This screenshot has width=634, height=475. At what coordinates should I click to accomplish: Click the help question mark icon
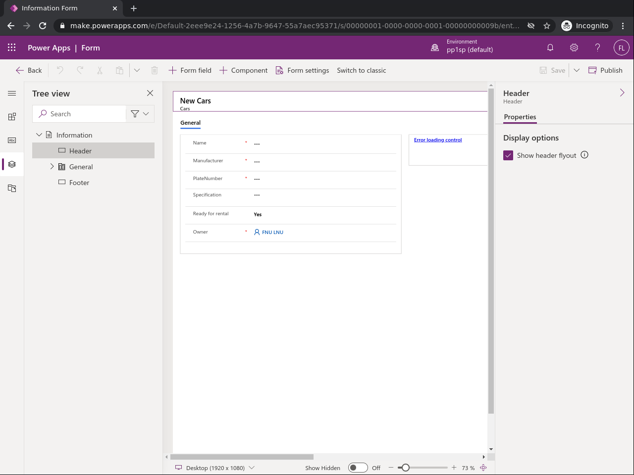tap(597, 47)
